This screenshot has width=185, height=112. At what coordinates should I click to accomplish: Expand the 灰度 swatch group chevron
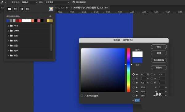click(8, 36)
